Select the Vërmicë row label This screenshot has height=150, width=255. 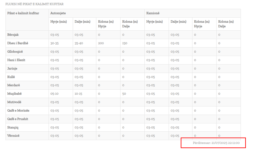pyautogui.click(x=13, y=136)
